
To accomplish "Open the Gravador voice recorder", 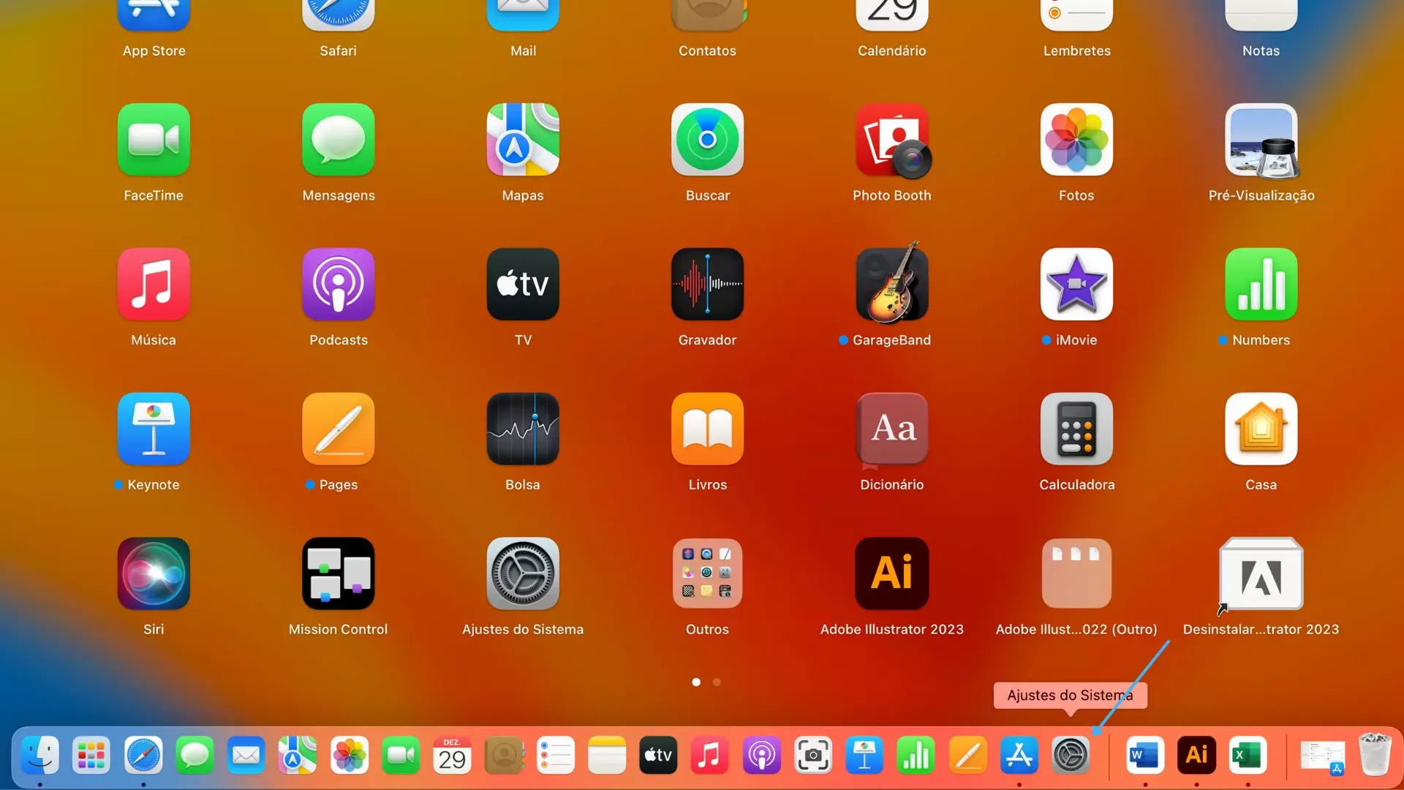I will tap(707, 284).
